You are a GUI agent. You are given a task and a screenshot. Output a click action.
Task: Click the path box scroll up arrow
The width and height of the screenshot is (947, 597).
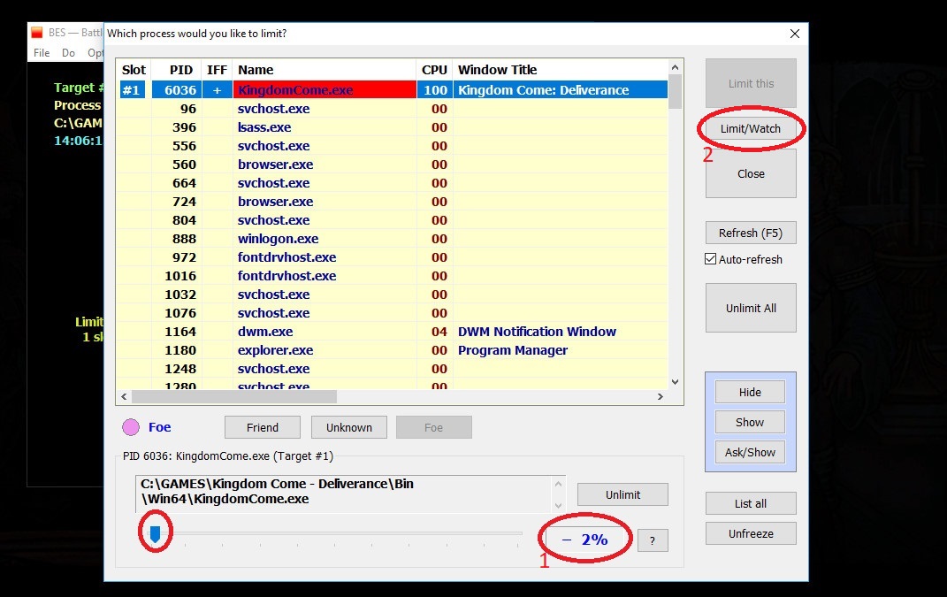tap(558, 484)
